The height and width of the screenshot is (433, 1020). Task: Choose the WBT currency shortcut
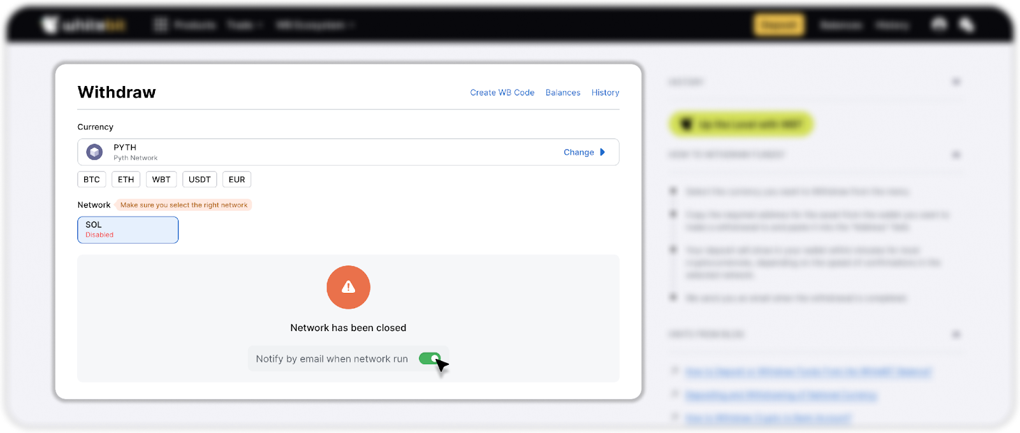161,180
